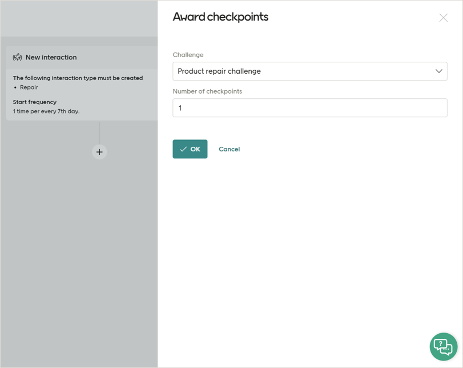The height and width of the screenshot is (368, 463).
Task: Focus the Number of checkpoints input
Action: [x=309, y=108]
